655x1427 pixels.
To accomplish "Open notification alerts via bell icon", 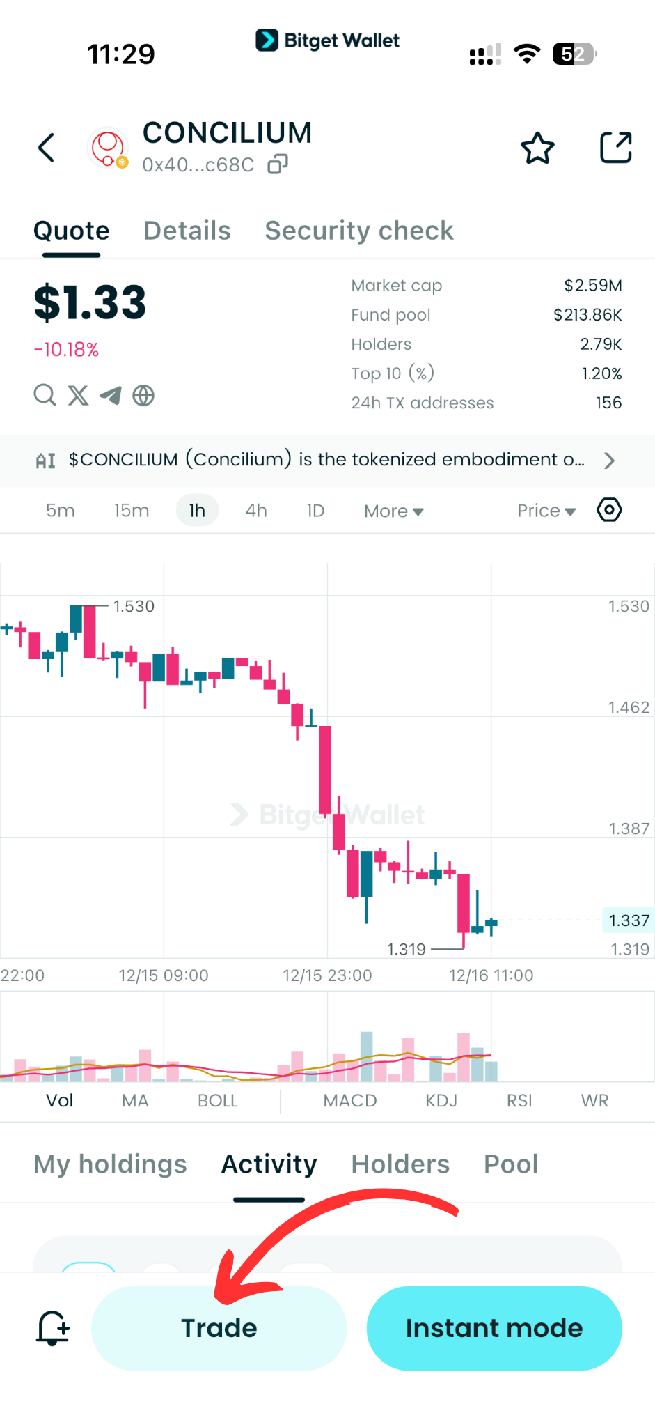I will pyautogui.click(x=53, y=1327).
